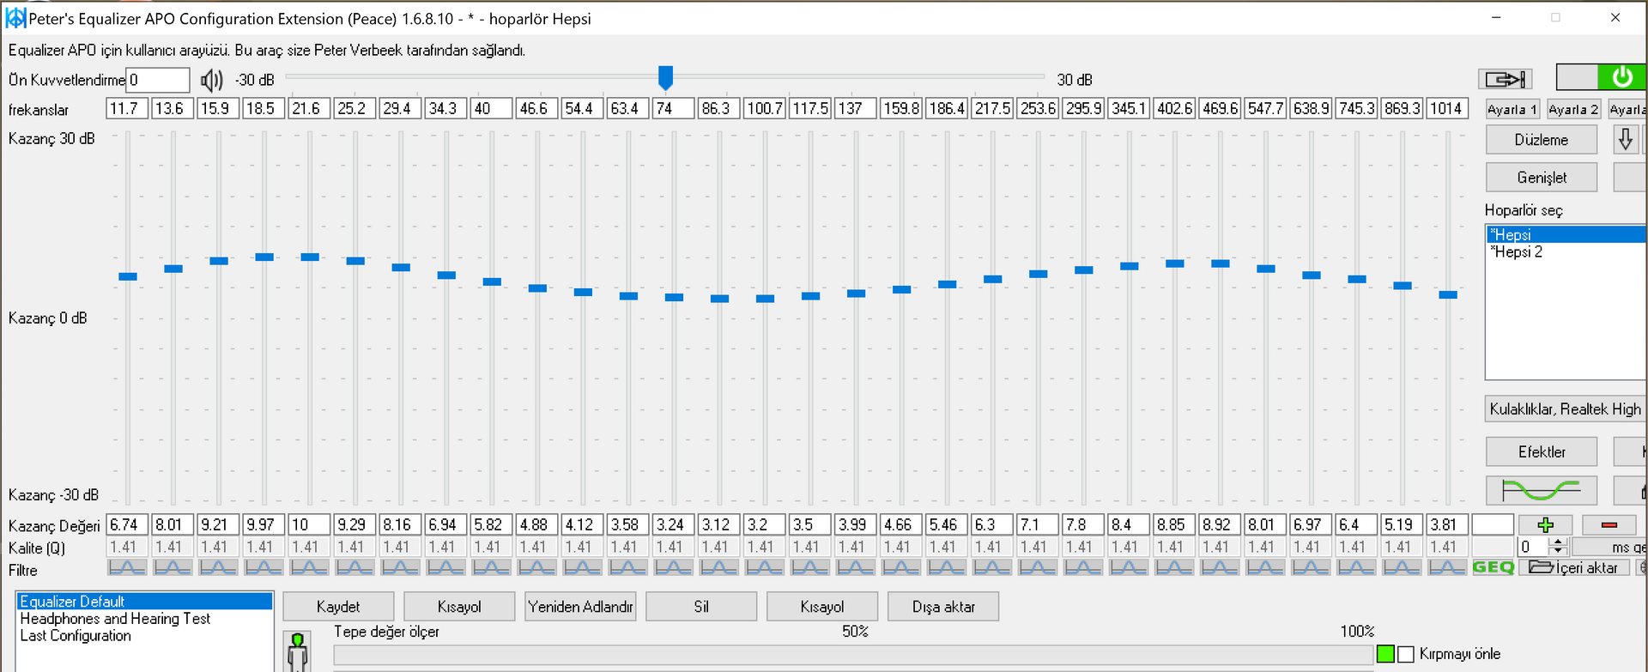The height and width of the screenshot is (672, 1648).
Task: Click the delay ms input field
Action: (1534, 547)
